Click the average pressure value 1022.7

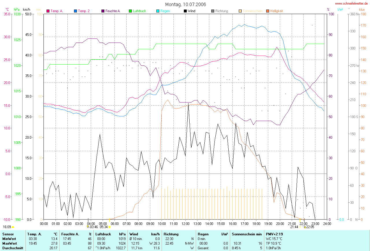coord(121,248)
